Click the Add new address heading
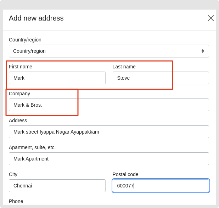Image resolution: width=219 pixels, height=208 pixels. 36,18
